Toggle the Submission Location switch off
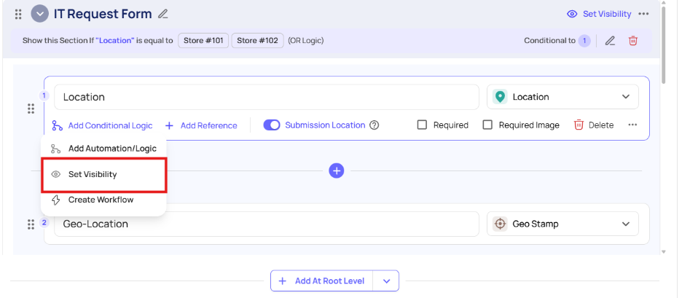 (x=272, y=125)
